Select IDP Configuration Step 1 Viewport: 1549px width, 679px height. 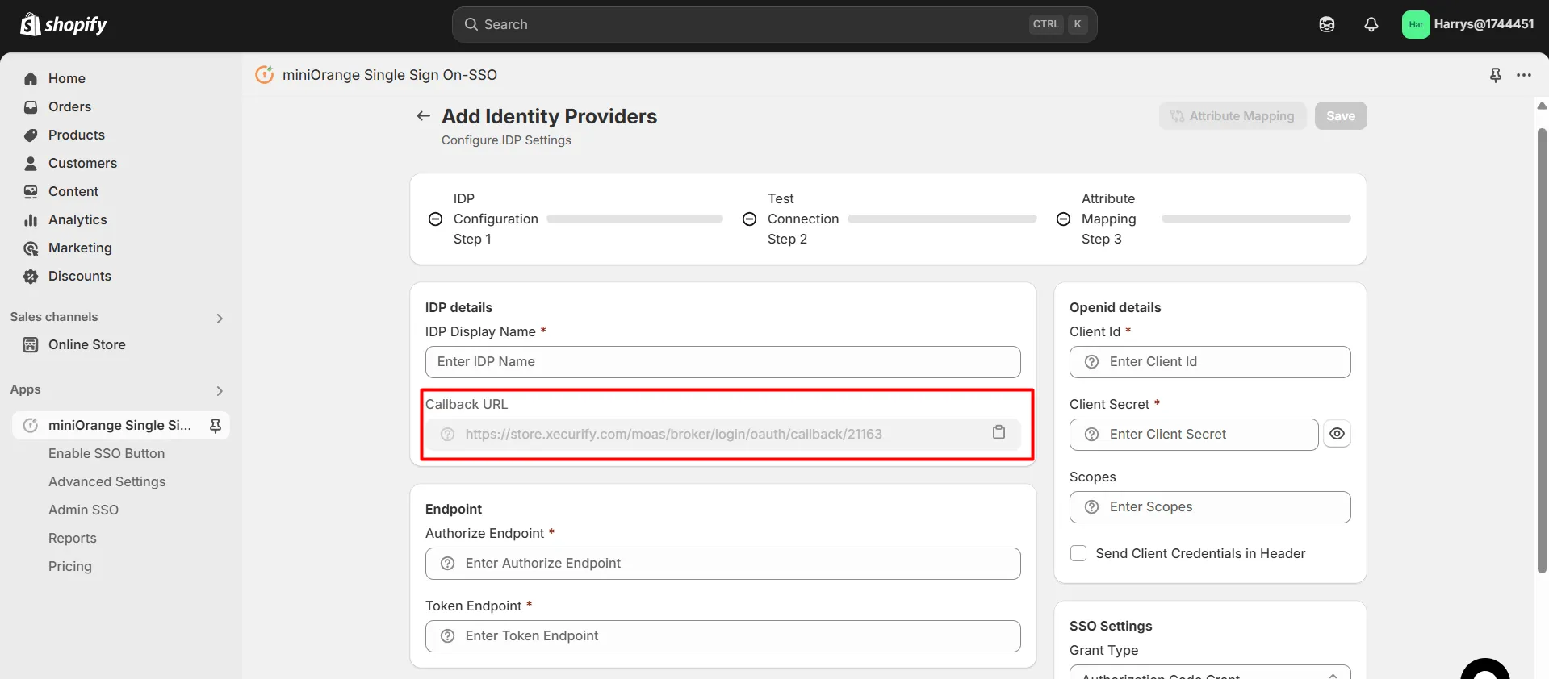pos(496,219)
